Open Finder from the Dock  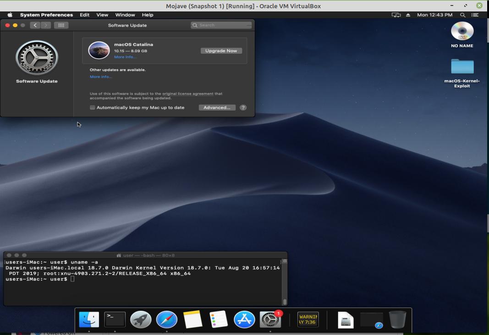(x=89, y=319)
